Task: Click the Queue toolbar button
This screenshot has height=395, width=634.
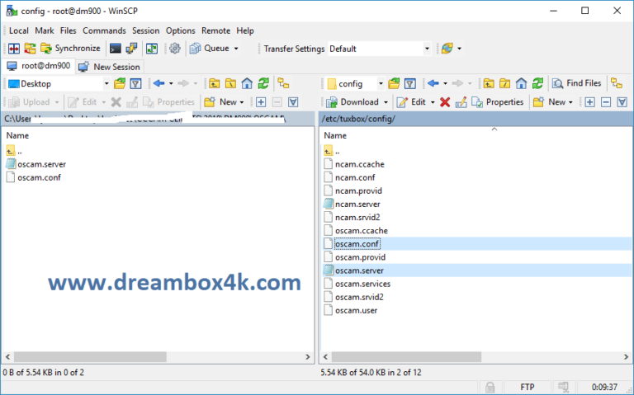Action: [x=210, y=49]
